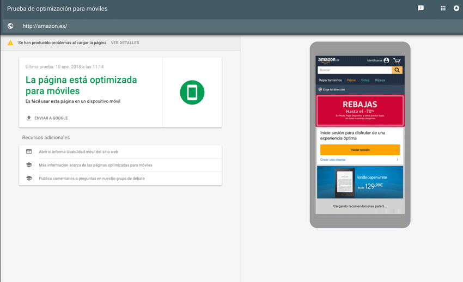Select Departamentos tab in preview

click(x=330, y=80)
